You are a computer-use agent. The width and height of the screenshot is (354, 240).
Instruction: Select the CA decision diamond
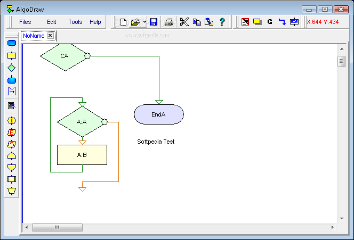point(64,56)
